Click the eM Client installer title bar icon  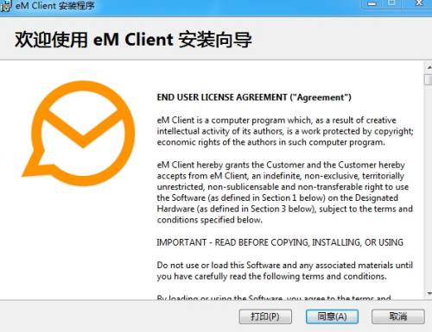(5, 6)
